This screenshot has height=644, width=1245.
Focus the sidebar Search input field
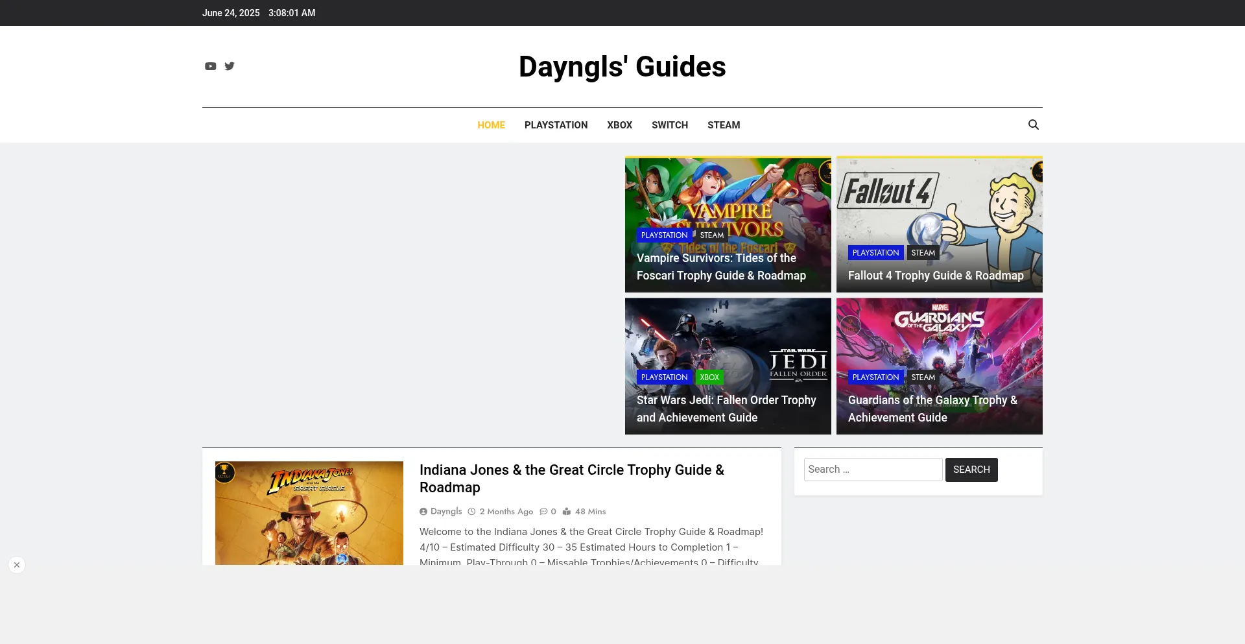[873, 470]
